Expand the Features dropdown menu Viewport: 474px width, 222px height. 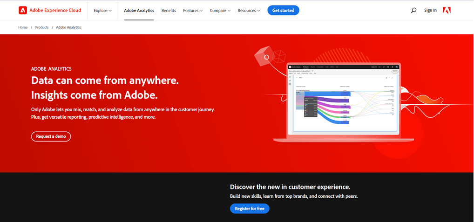click(x=193, y=10)
